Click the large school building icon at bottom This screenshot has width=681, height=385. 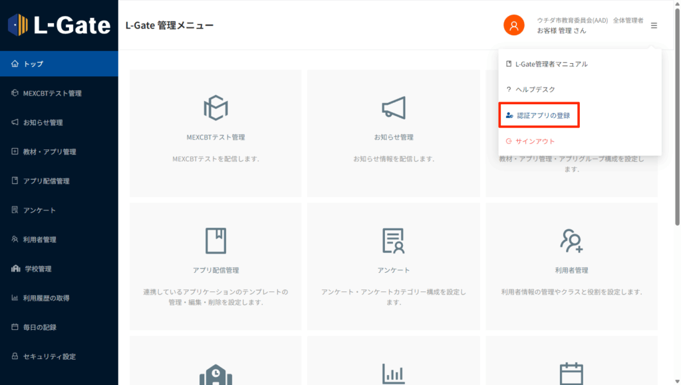(x=216, y=374)
